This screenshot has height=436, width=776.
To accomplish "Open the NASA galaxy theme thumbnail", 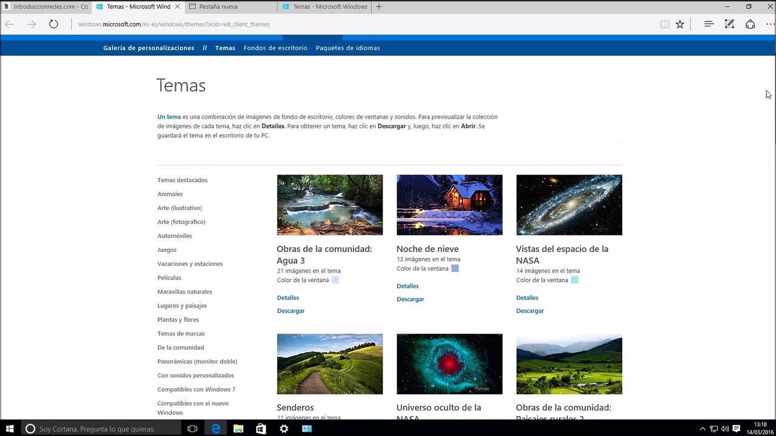I will [569, 205].
